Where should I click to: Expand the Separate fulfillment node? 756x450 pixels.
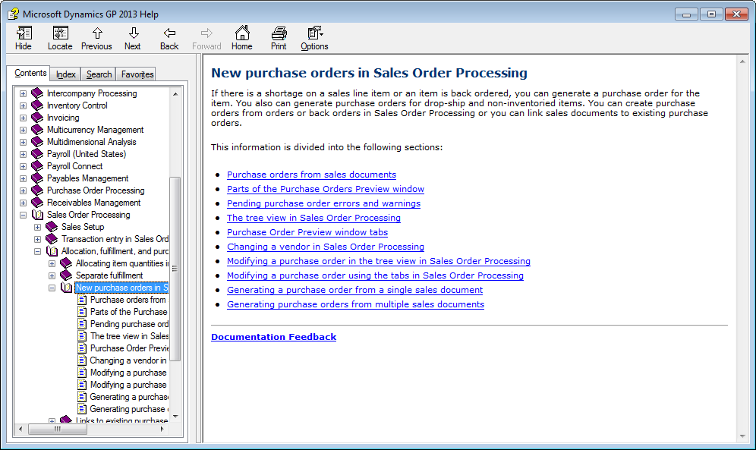tap(52, 276)
